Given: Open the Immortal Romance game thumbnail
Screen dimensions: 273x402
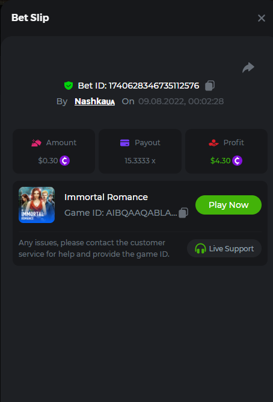Looking at the screenshot, I should coord(37,205).
